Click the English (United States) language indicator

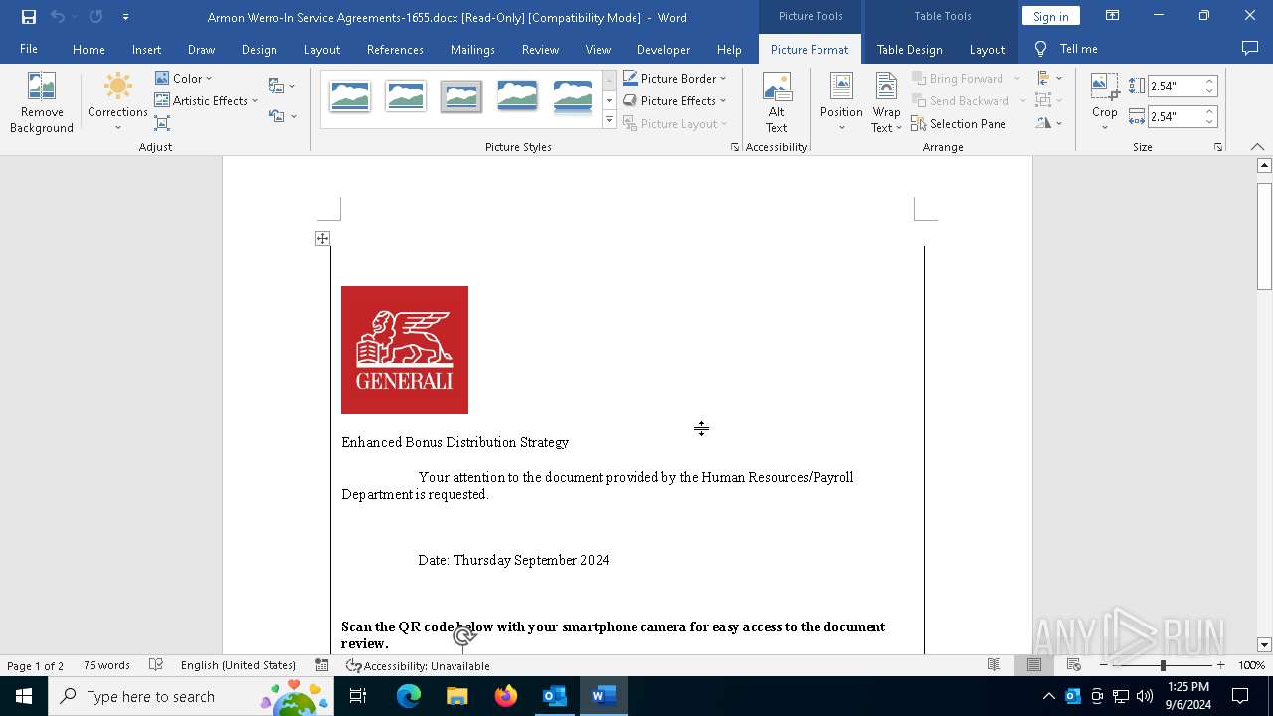click(x=239, y=665)
